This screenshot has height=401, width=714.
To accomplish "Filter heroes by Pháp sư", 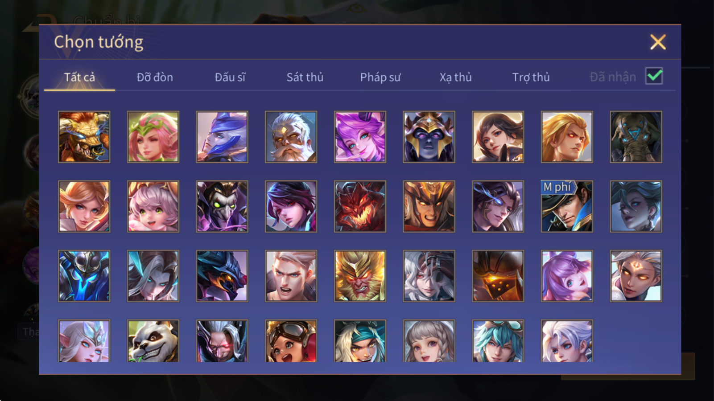I will pyautogui.click(x=380, y=77).
